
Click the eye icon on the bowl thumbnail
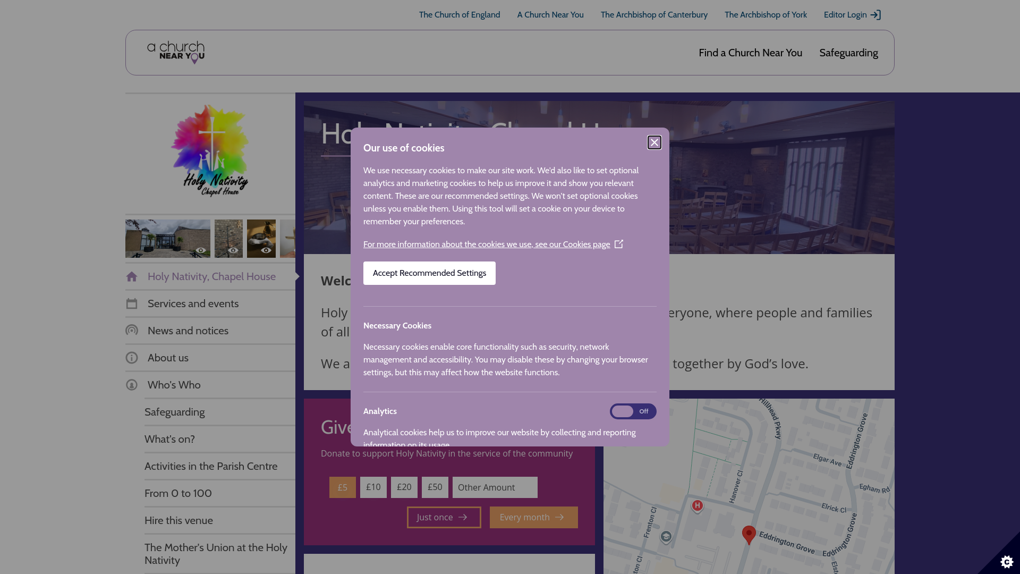tap(266, 250)
